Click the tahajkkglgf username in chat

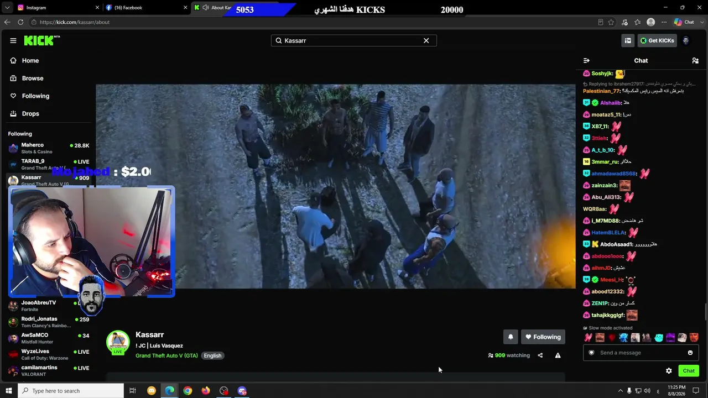pyautogui.click(x=608, y=315)
